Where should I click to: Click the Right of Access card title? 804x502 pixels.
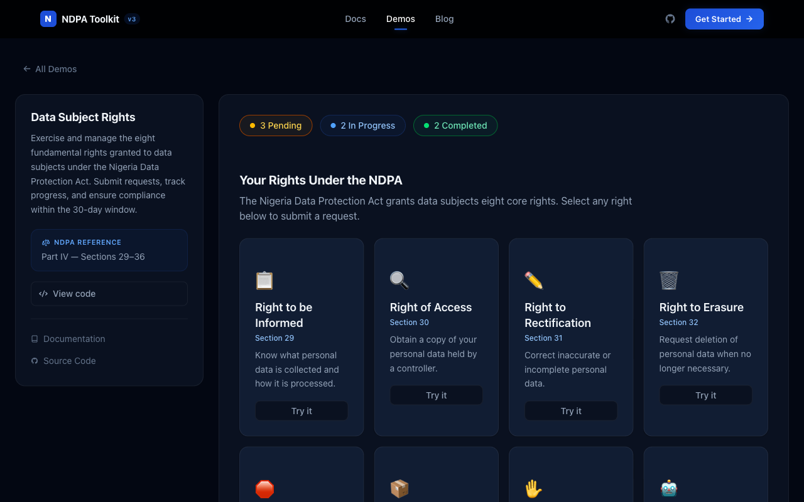coord(431,307)
